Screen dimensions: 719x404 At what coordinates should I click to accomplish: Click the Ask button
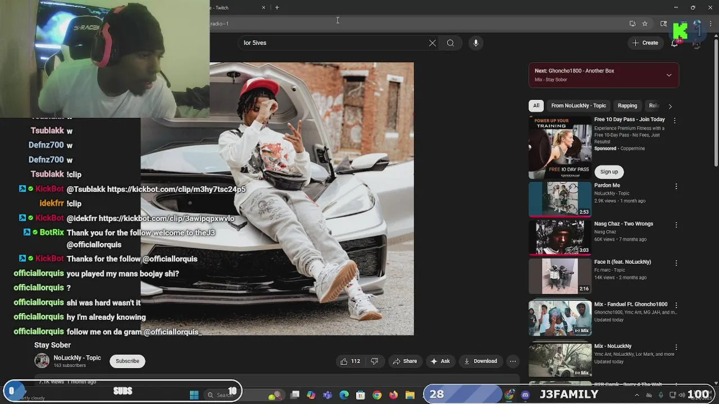pyautogui.click(x=440, y=361)
